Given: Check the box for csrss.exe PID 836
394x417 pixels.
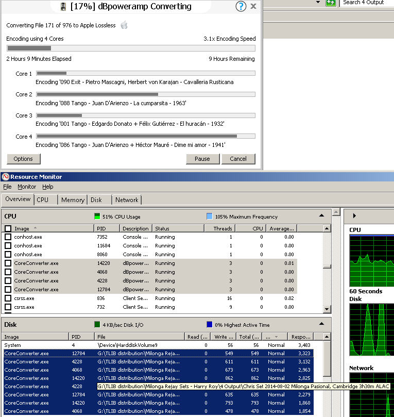Looking at the screenshot, I should tap(8, 298).
